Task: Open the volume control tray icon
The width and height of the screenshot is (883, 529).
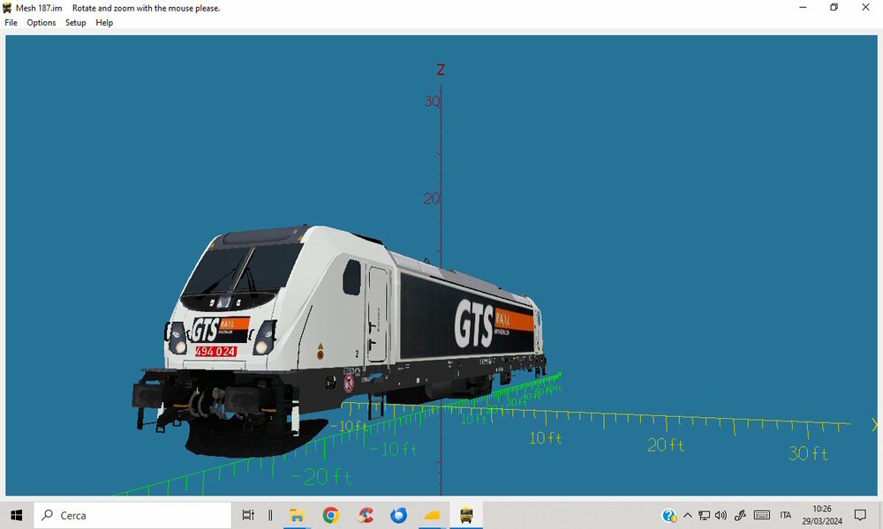Action: coord(721,515)
